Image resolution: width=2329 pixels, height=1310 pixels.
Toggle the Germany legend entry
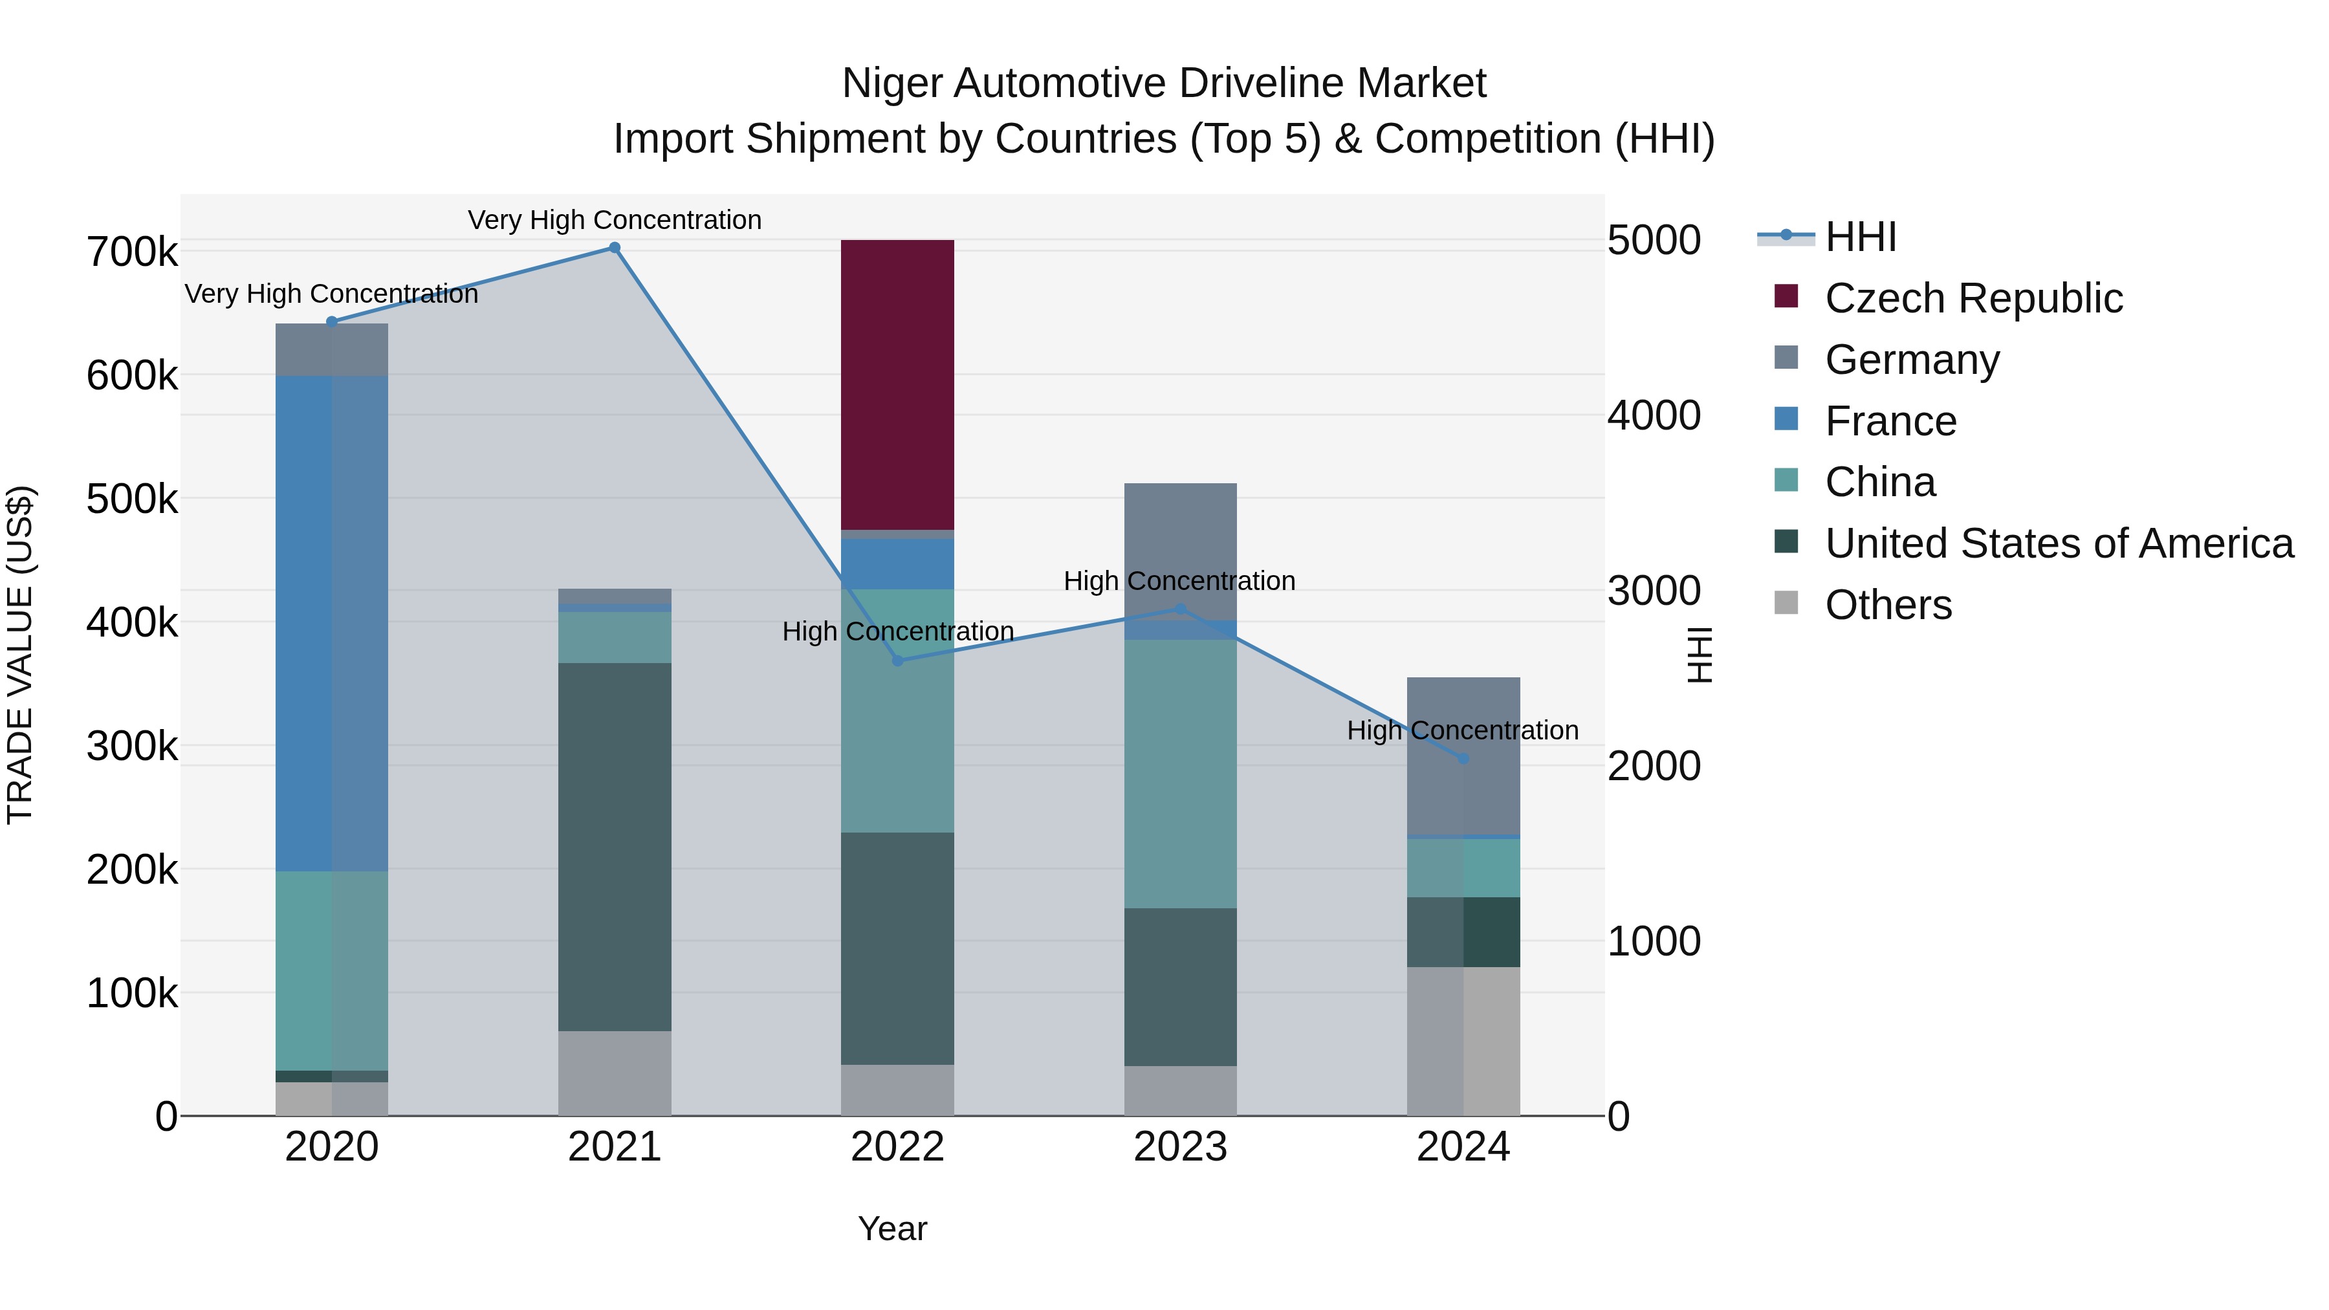(1887, 359)
